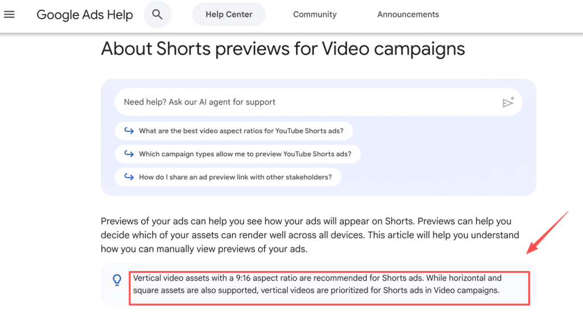
Task: Click the Google Ads Help title
Action: click(85, 15)
